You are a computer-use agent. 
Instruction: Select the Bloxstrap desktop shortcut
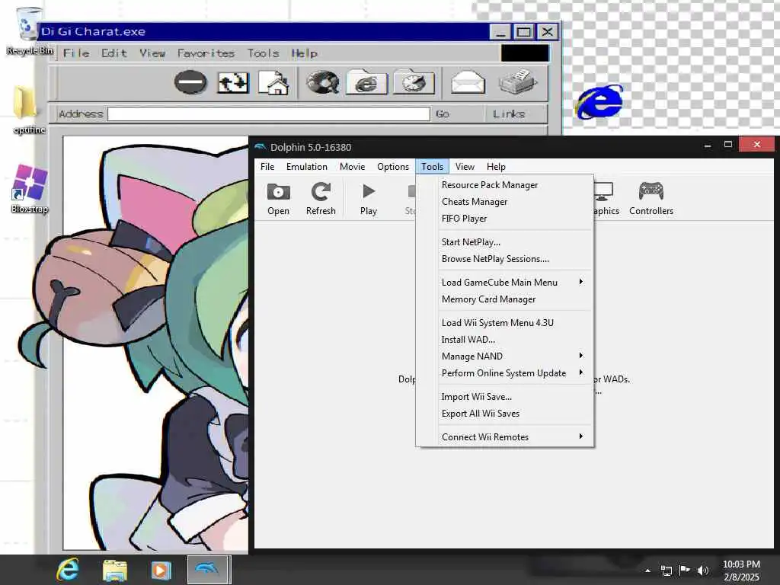point(30,189)
